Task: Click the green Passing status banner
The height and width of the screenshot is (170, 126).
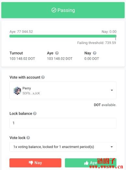Action: coord(63,10)
